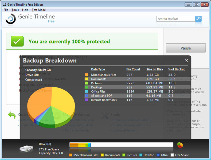
Task: Select the Pictures row label
Action: click(x=96, y=83)
